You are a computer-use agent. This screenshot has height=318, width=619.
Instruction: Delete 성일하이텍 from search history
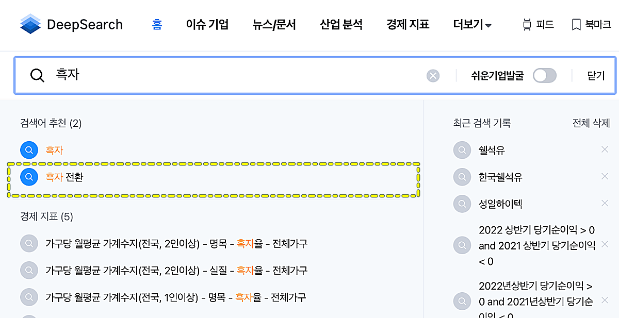point(605,204)
